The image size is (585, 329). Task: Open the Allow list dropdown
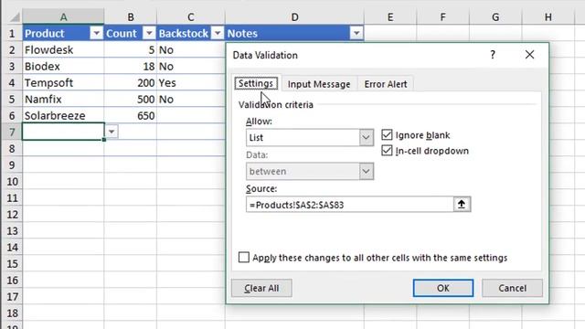pyautogui.click(x=366, y=137)
